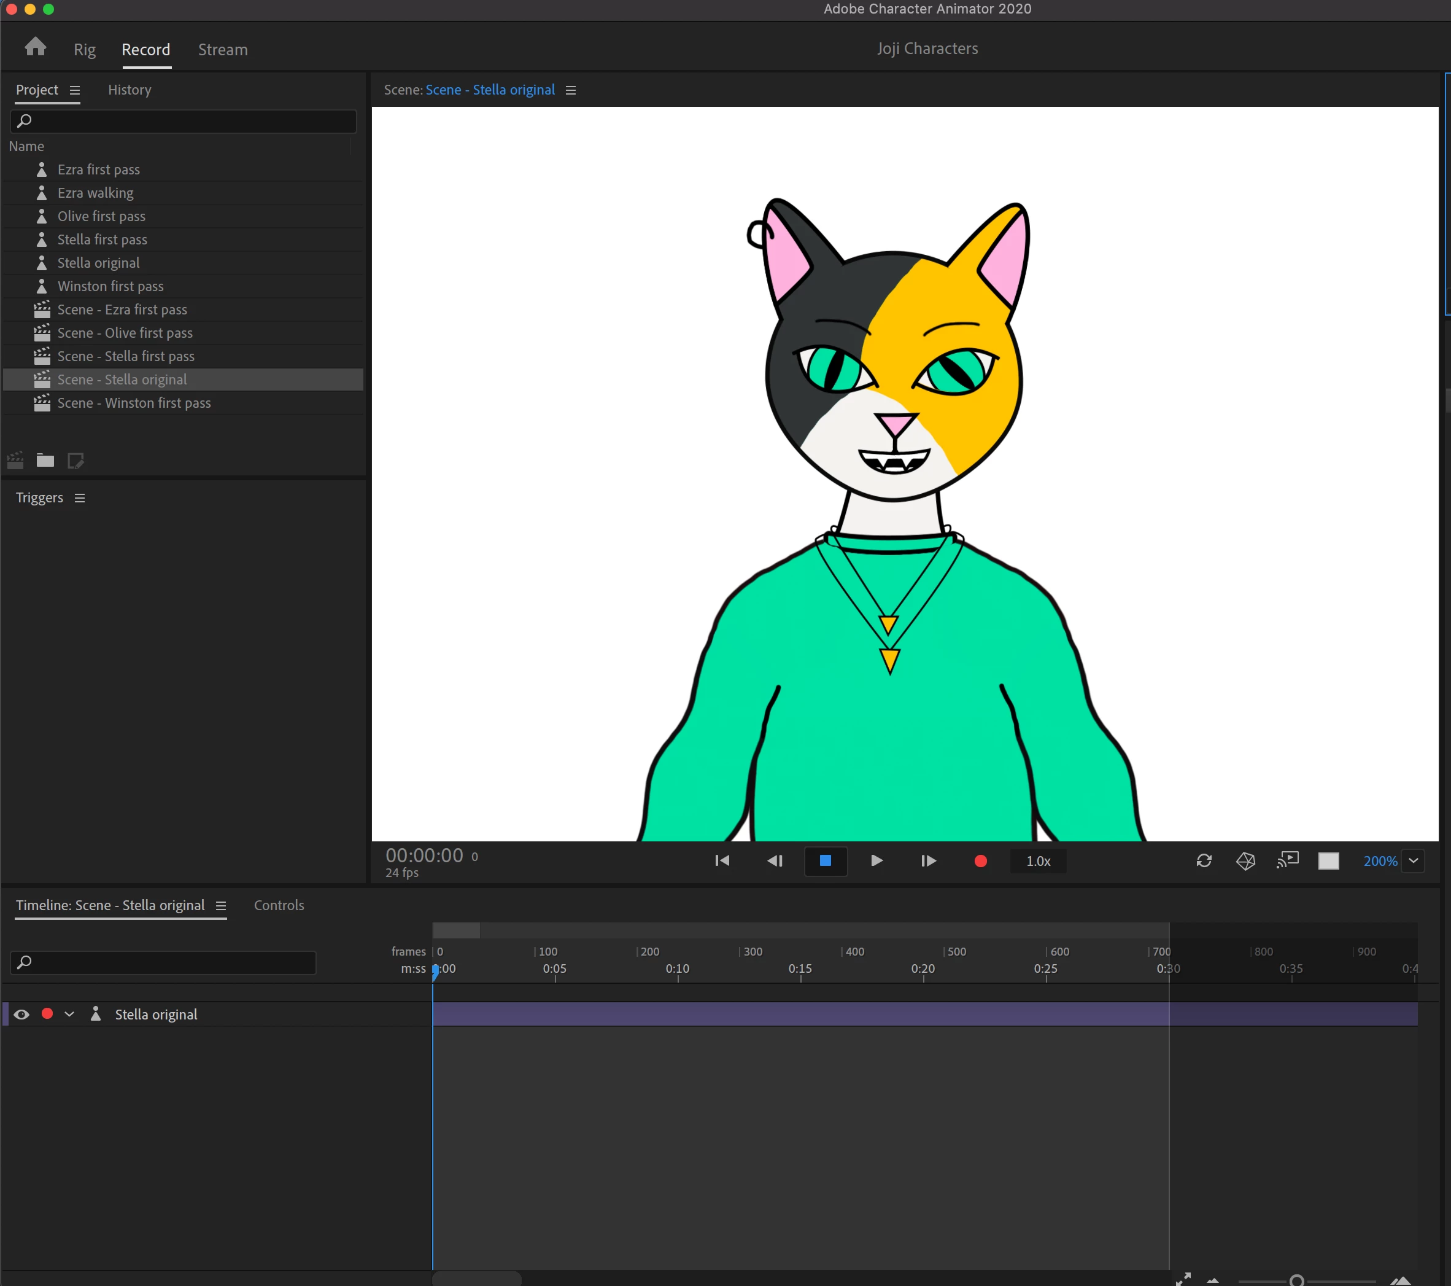Screen dimensions: 1451x1286
Task: Open the Project panel hamburger menu
Action: (x=75, y=90)
